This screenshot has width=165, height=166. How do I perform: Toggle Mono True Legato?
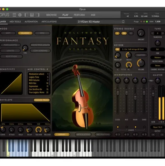40,45
